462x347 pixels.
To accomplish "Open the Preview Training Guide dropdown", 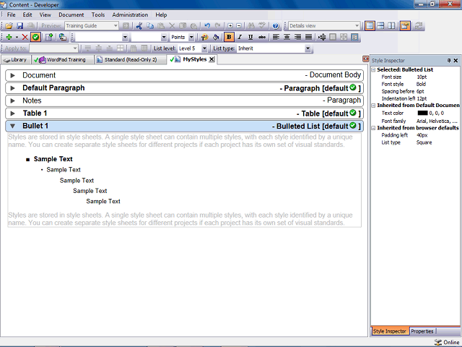I will (115, 26).
